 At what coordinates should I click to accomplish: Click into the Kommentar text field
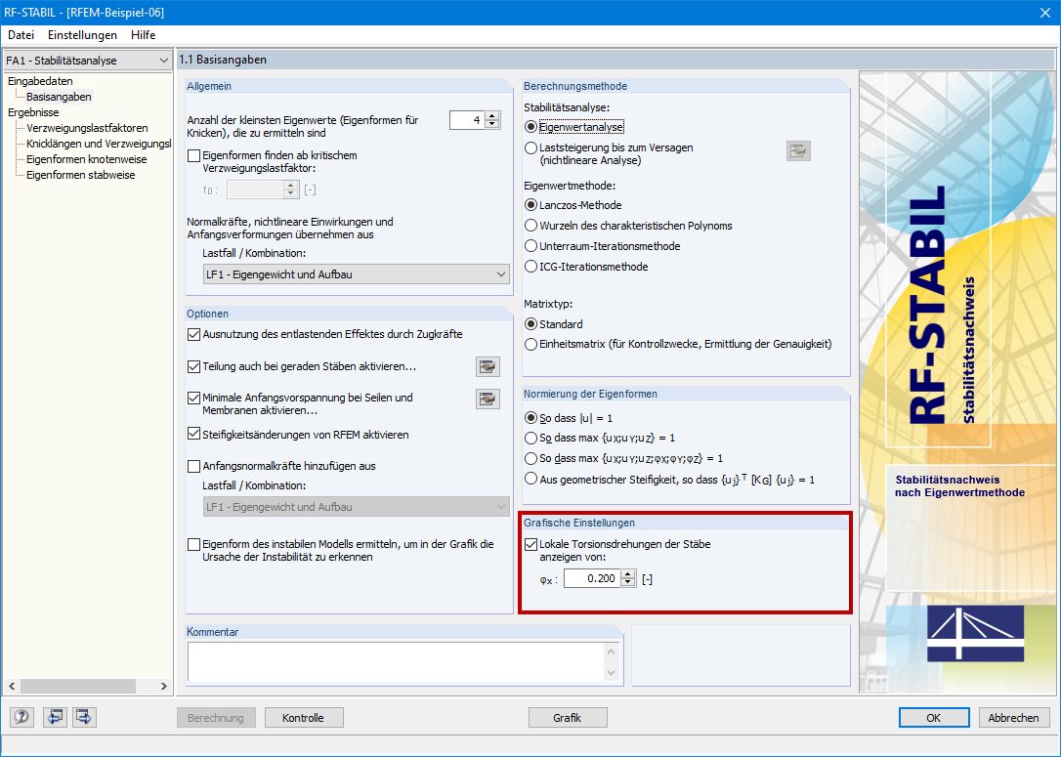pos(396,661)
